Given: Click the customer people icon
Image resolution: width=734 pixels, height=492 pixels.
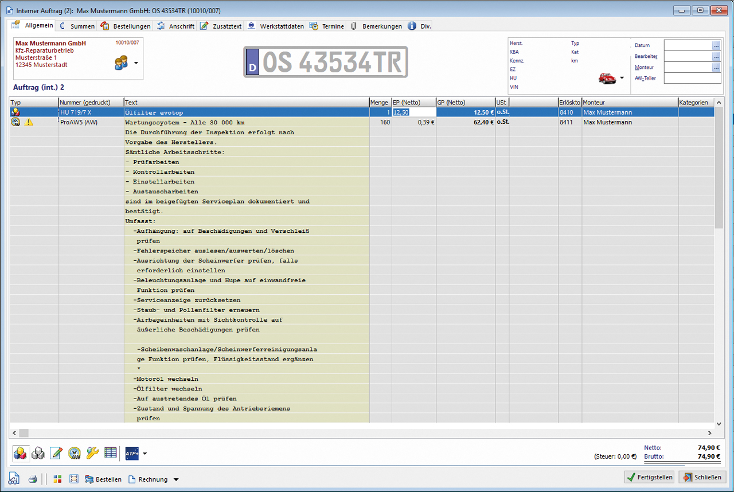Looking at the screenshot, I should [121, 63].
